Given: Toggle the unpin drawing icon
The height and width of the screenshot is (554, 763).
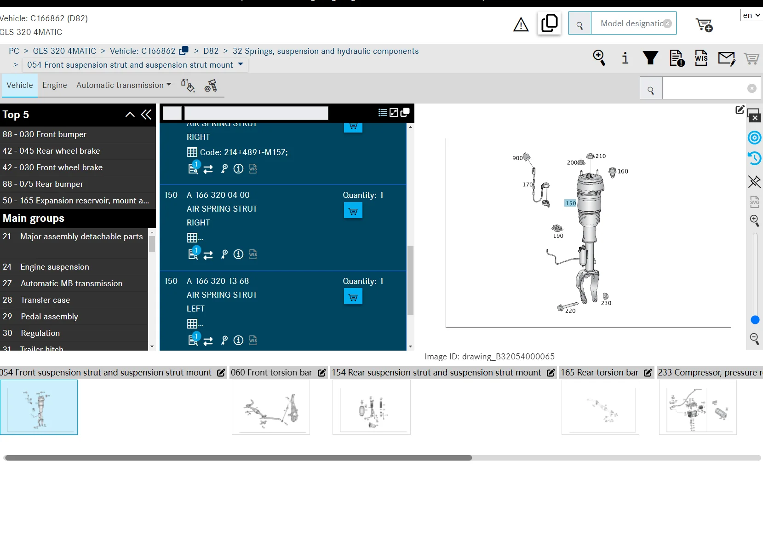Looking at the screenshot, I should (x=754, y=182).
